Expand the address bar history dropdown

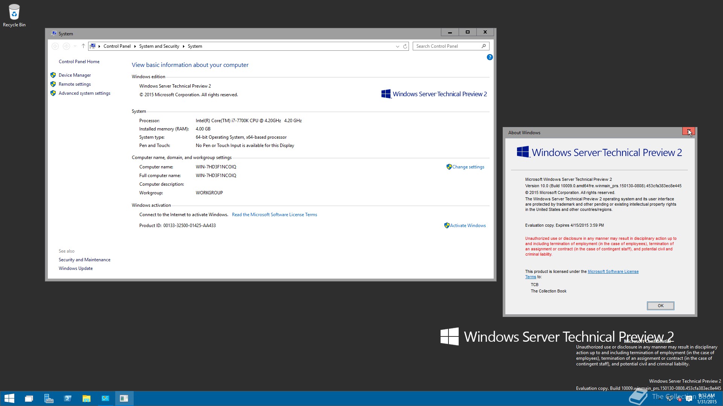click(397, 46)
